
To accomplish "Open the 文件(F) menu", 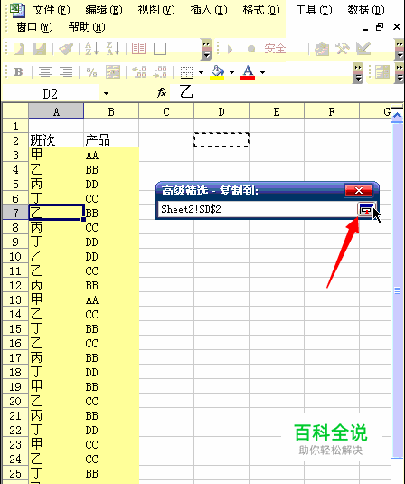I will coord(52,10).
